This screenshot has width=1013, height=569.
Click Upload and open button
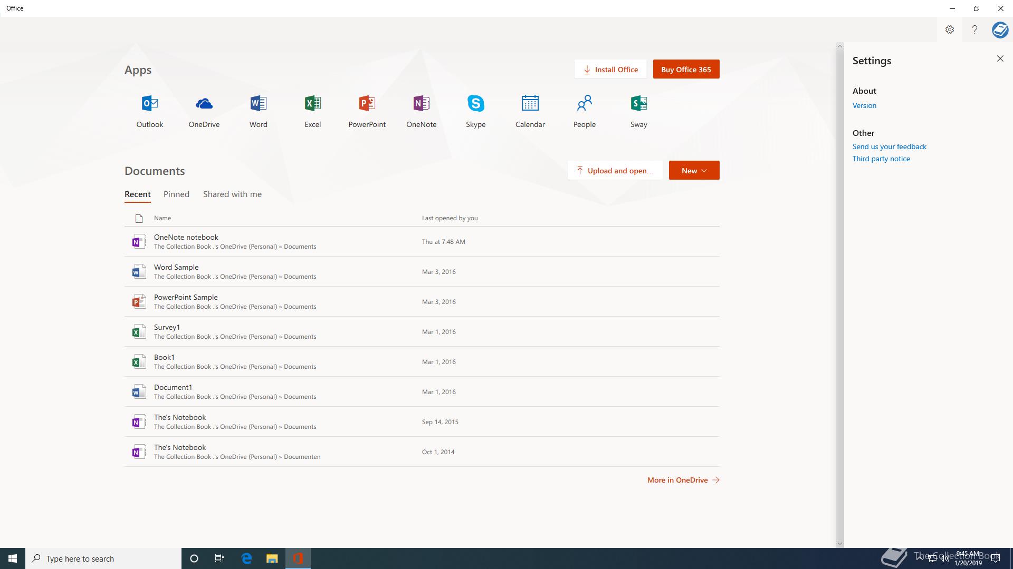pyautogui.click(x=615, y=170)
